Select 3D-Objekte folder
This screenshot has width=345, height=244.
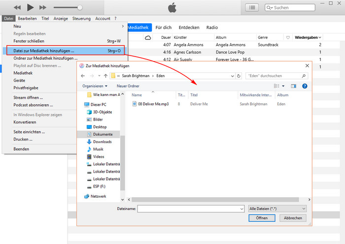click(103, 112)
